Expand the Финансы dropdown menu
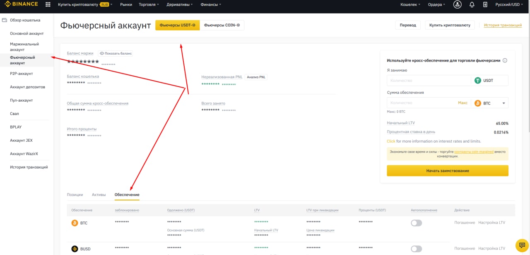This screenshot has height=255, width=530. coord(210,5)
